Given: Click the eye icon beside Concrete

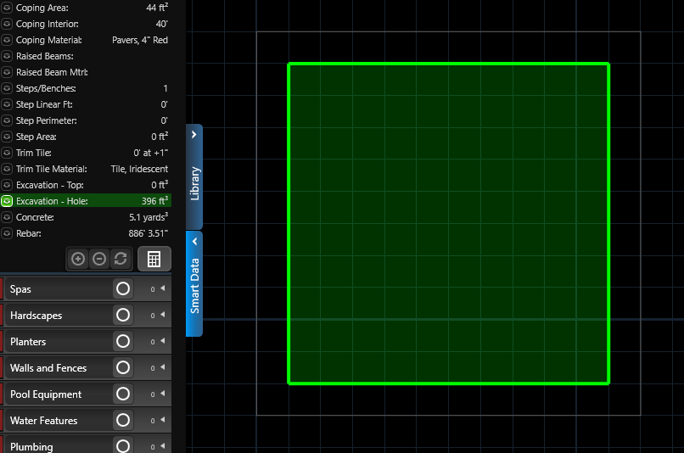Looking at the screenshot, I should 7,217.
